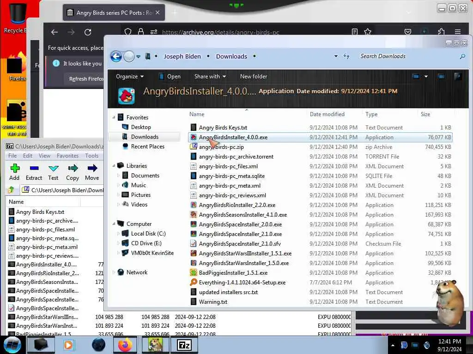Viewport: 473px width, 354px height.
Task: Collapse the Favorites tree group
Action: tap(114, 117)
